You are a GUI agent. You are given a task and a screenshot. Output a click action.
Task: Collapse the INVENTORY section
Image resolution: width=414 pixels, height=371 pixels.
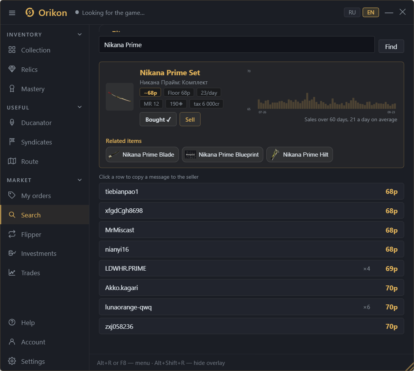coord(80,35)
